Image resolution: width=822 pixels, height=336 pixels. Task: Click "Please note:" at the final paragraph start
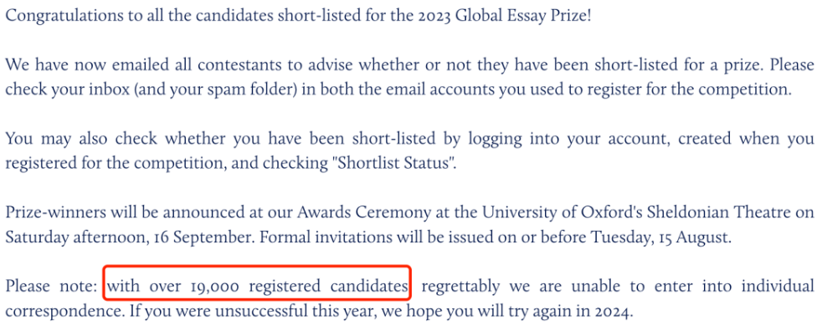pos(51,287)
